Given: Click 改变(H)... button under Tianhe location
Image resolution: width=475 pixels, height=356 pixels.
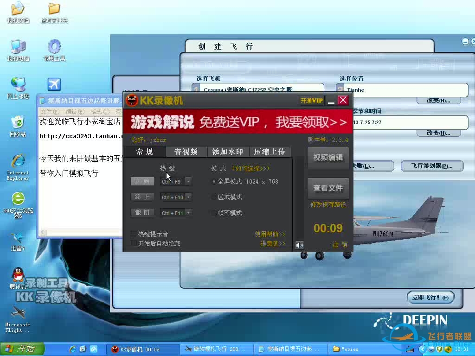Looking at the screenshot, I should click(x=439, y=101).
